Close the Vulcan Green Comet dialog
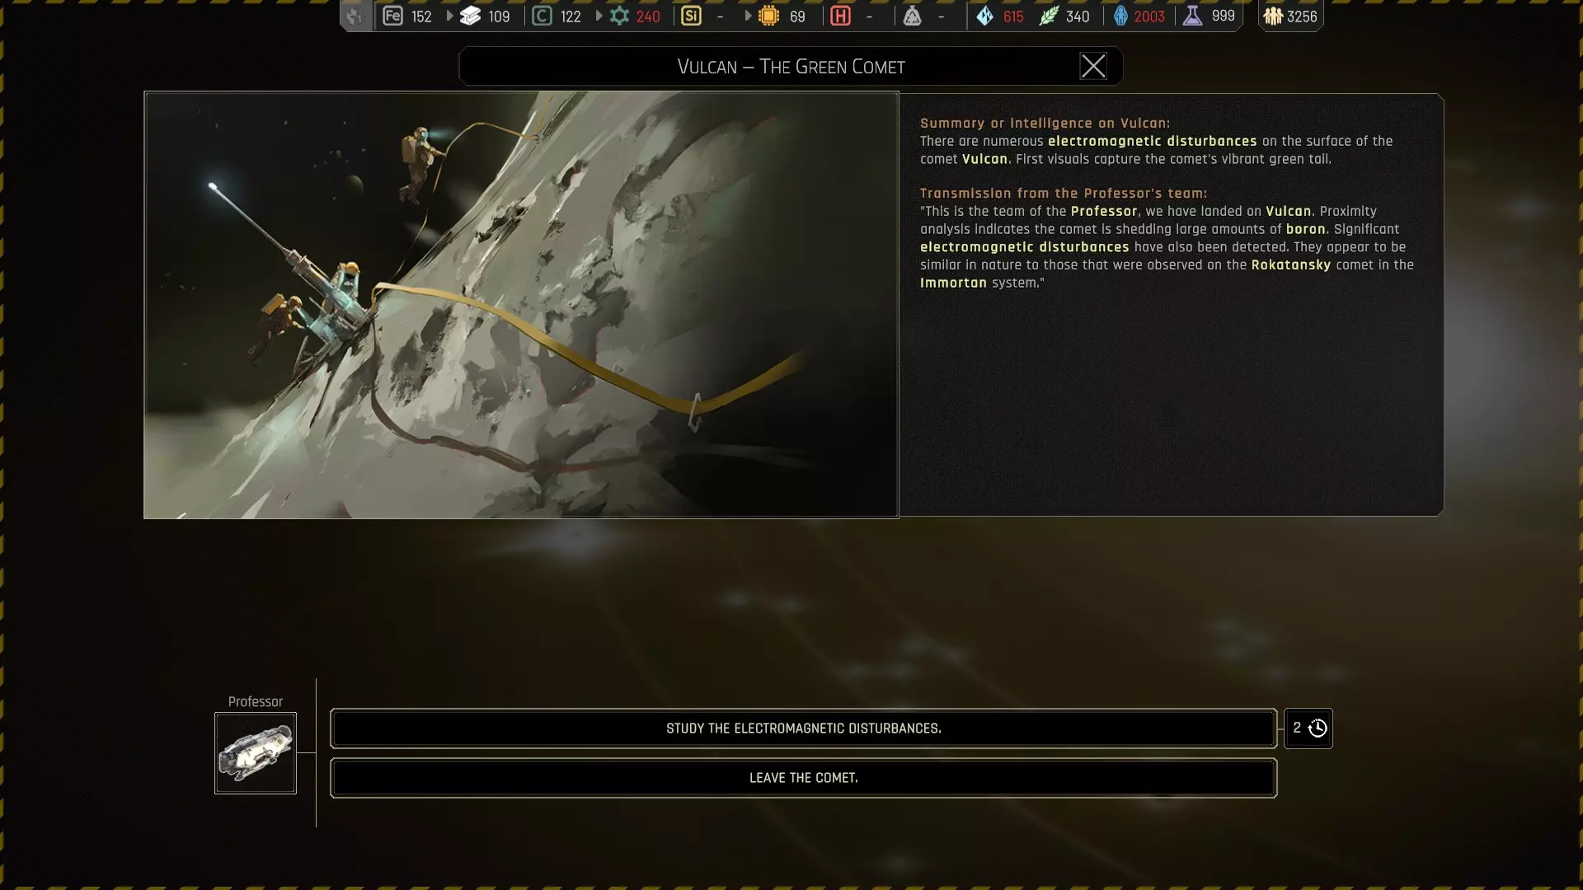 (1093, 66)
